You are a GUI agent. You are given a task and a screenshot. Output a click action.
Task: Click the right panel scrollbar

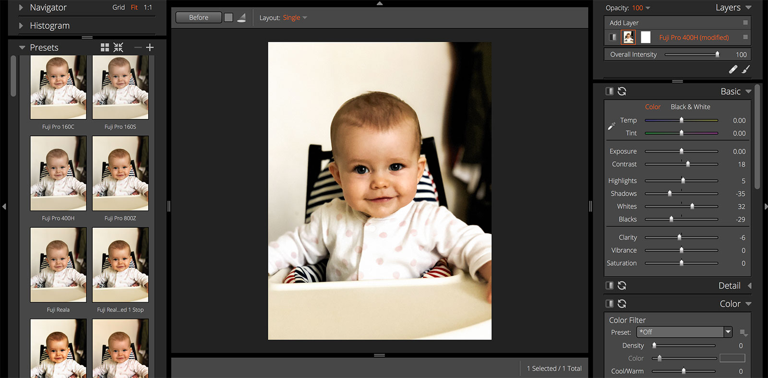tap(757, 137)
